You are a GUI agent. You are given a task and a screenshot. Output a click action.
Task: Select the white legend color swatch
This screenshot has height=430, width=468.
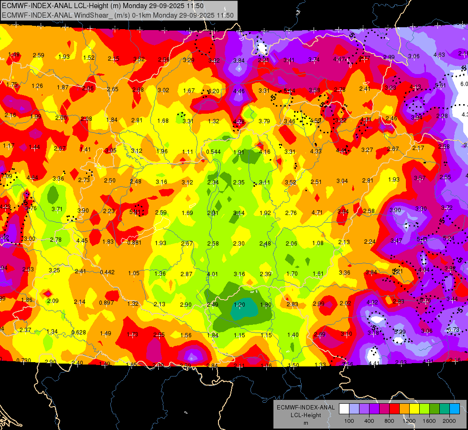[x=344, y=408]
